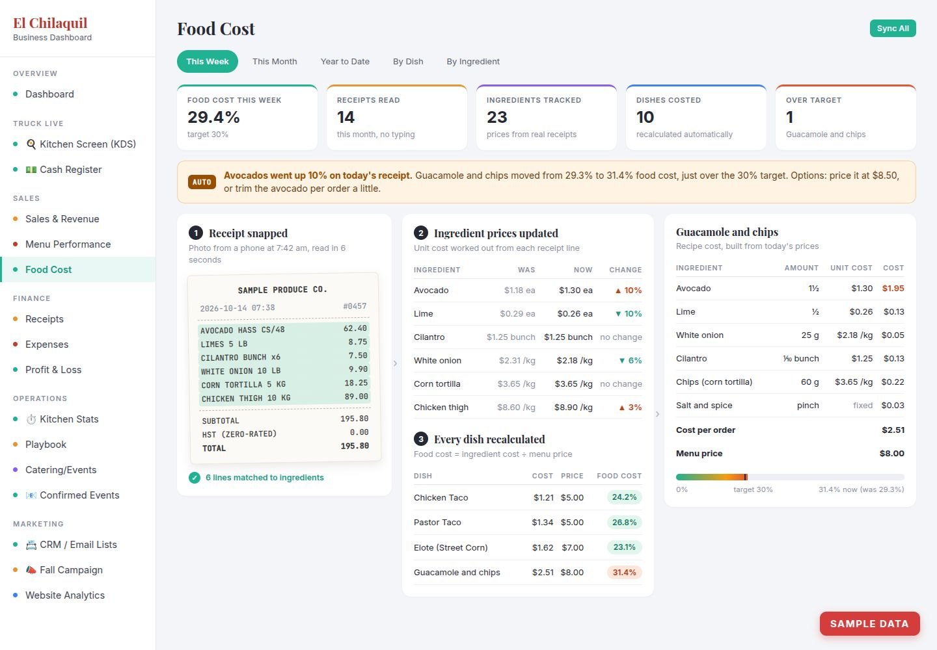937x650 pixels.
Task: Click the "6 lines matched to ingredients" text
Action: click(x=265, y=478)
